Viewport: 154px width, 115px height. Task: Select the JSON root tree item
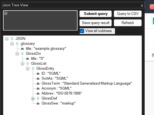pyautogui.click(x=20, y=39)
